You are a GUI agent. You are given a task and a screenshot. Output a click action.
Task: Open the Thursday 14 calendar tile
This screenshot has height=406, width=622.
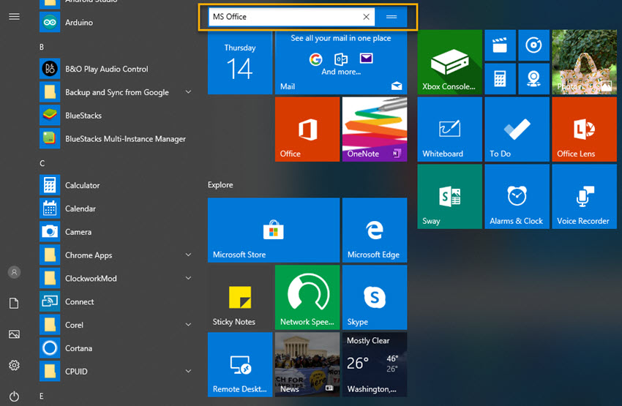(240, 62)
